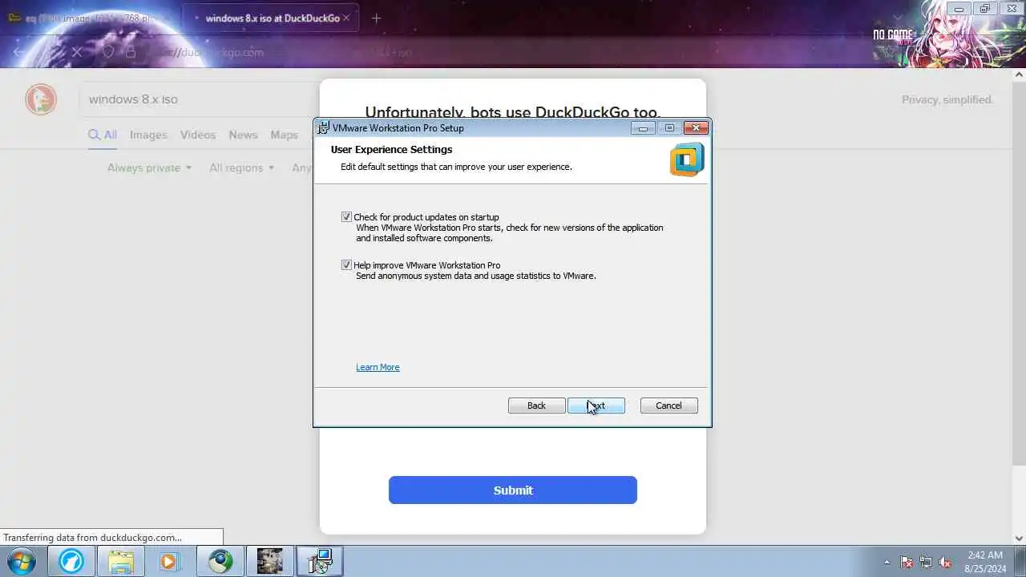This screenshot has width=1026, height=577.
Task: Select the VMware installer taskbar button
Action: (320, 561)
